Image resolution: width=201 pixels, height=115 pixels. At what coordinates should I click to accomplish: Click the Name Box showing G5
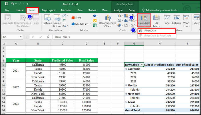pos(11,37)
